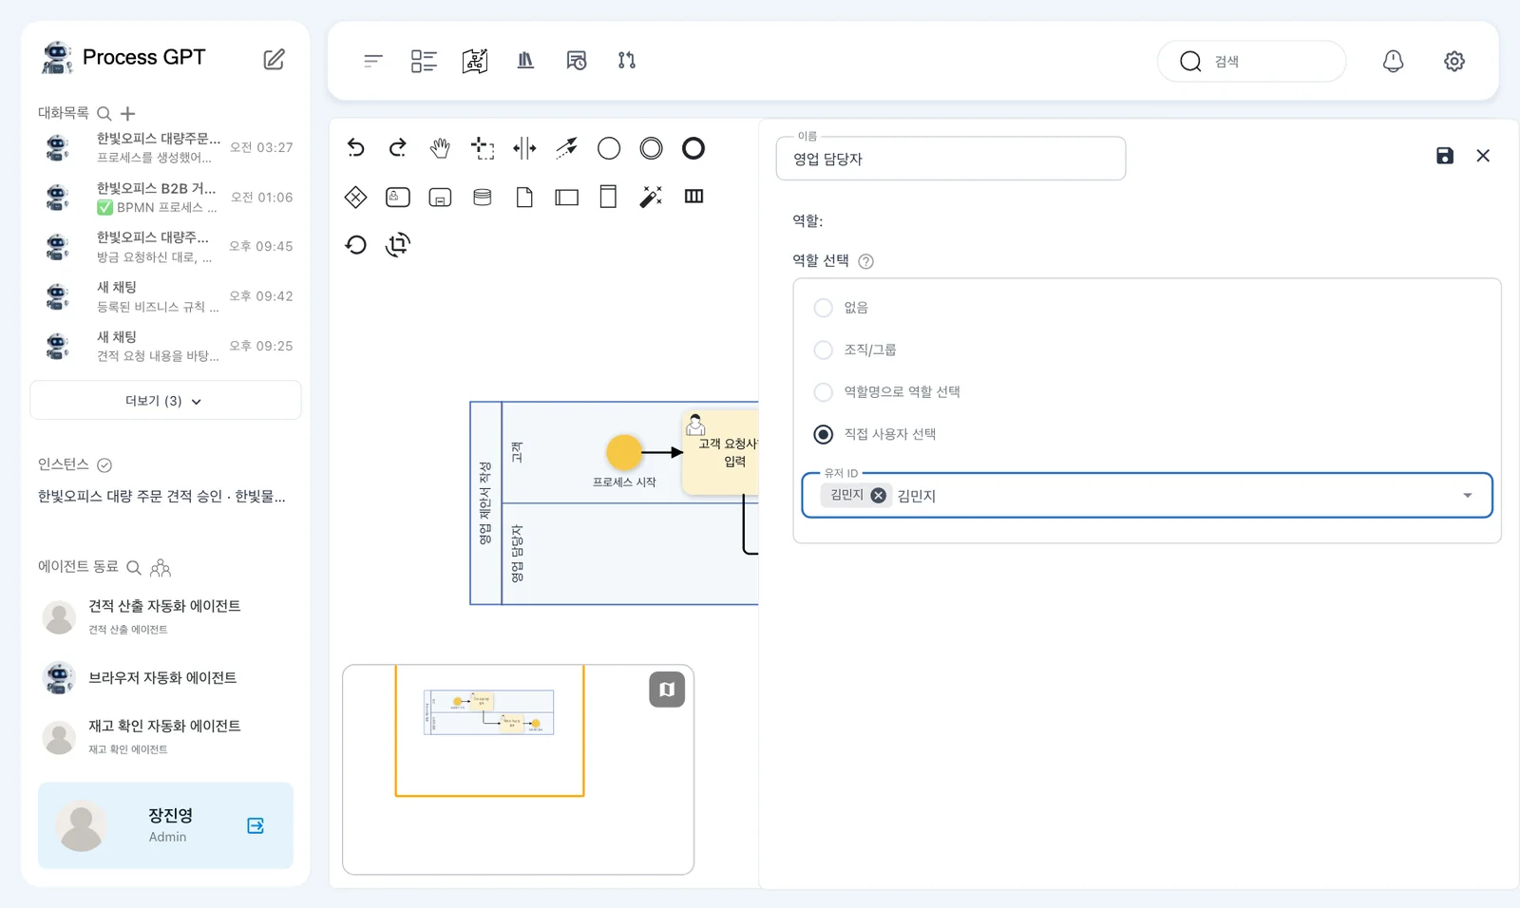The image size is (1520, 908).
Task: Click the redo arrow icon
Action: tap(398, 148)
